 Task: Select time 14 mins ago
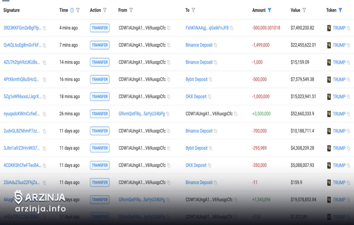click(x=69, y=62)
